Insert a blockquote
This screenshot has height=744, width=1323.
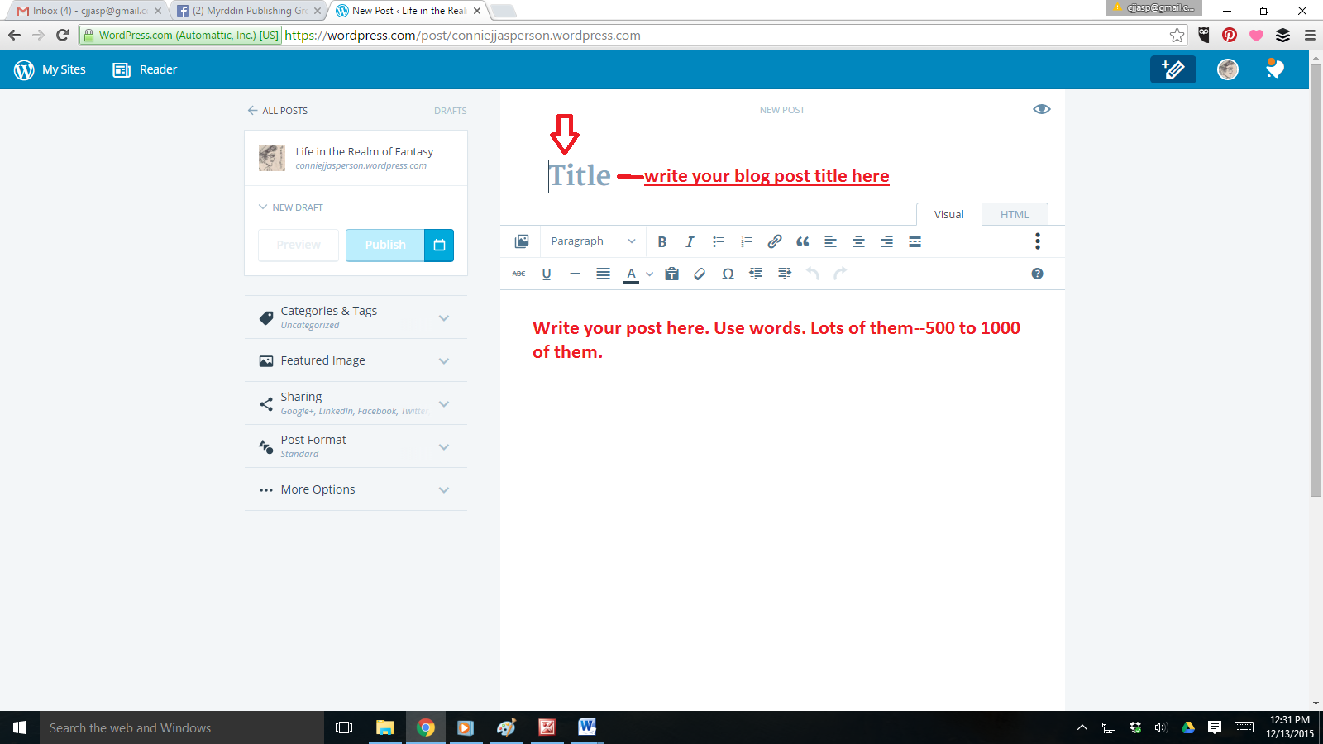[802, 241]
